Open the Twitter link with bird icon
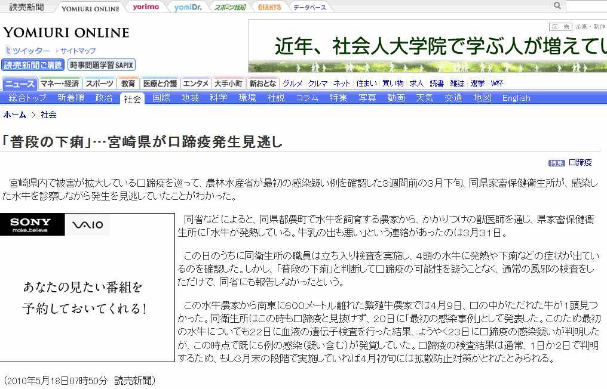This screenshot has width=607, height=389. [27, 51]
